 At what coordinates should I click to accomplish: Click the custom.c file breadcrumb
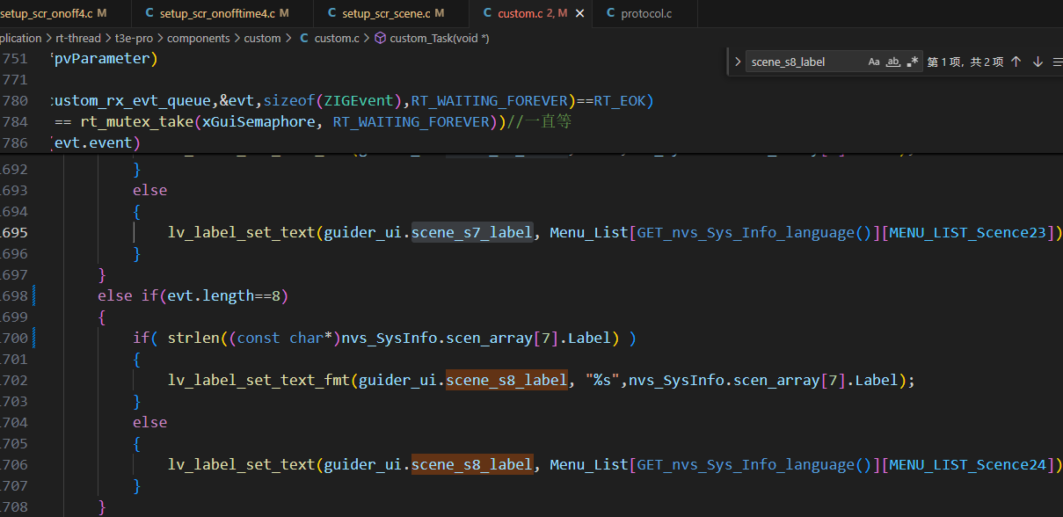click(x=336, y=38)
